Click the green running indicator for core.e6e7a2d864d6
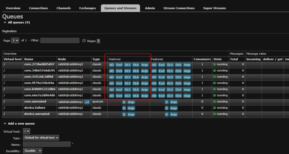This screenshot has height=154, width=289. (215, 96)
